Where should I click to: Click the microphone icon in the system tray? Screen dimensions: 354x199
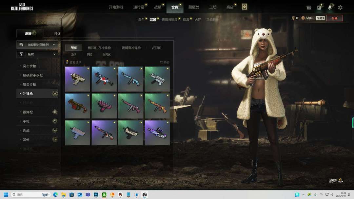[x=315, y=194]
